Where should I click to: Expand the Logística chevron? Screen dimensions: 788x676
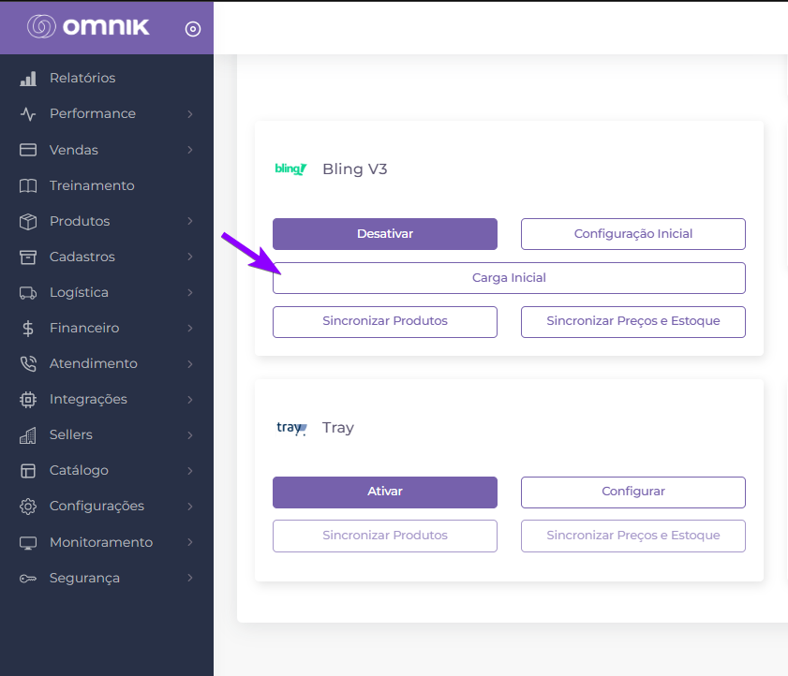(x=190, y=292)
